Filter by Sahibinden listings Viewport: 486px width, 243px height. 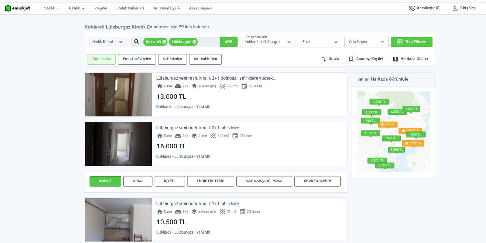coord(172,59)
